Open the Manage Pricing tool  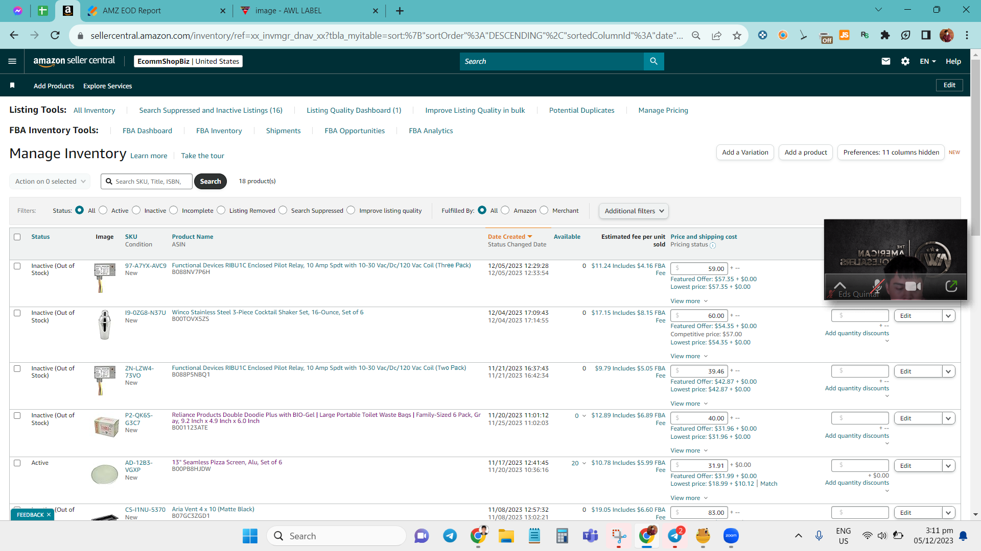point(663,110)
